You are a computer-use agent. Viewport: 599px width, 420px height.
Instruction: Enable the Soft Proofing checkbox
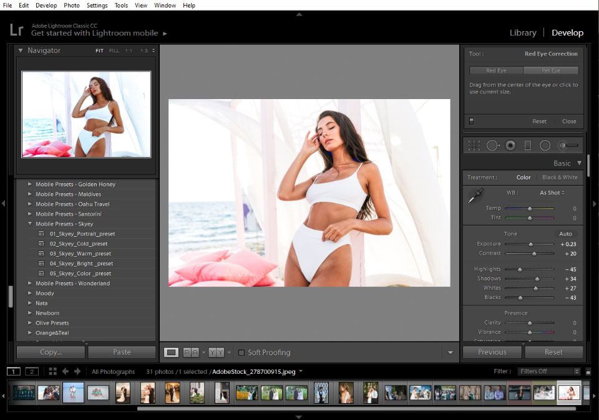(241, 353)
